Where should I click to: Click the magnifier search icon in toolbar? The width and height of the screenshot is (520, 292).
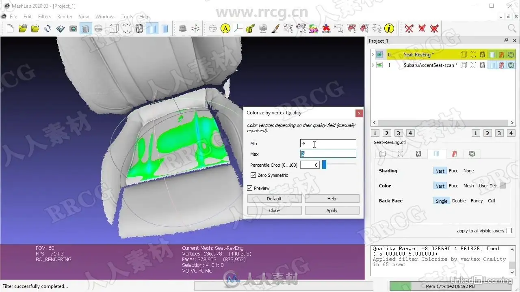(512, 28)
